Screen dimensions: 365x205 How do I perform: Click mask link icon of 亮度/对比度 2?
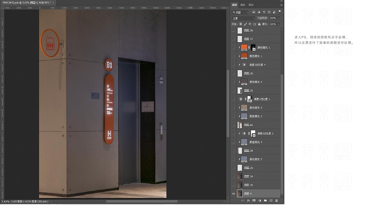click(249, 134)
